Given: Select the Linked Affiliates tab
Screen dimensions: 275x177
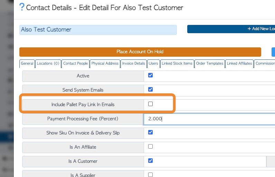Looking at the screenshot, I should coord(239,64).
